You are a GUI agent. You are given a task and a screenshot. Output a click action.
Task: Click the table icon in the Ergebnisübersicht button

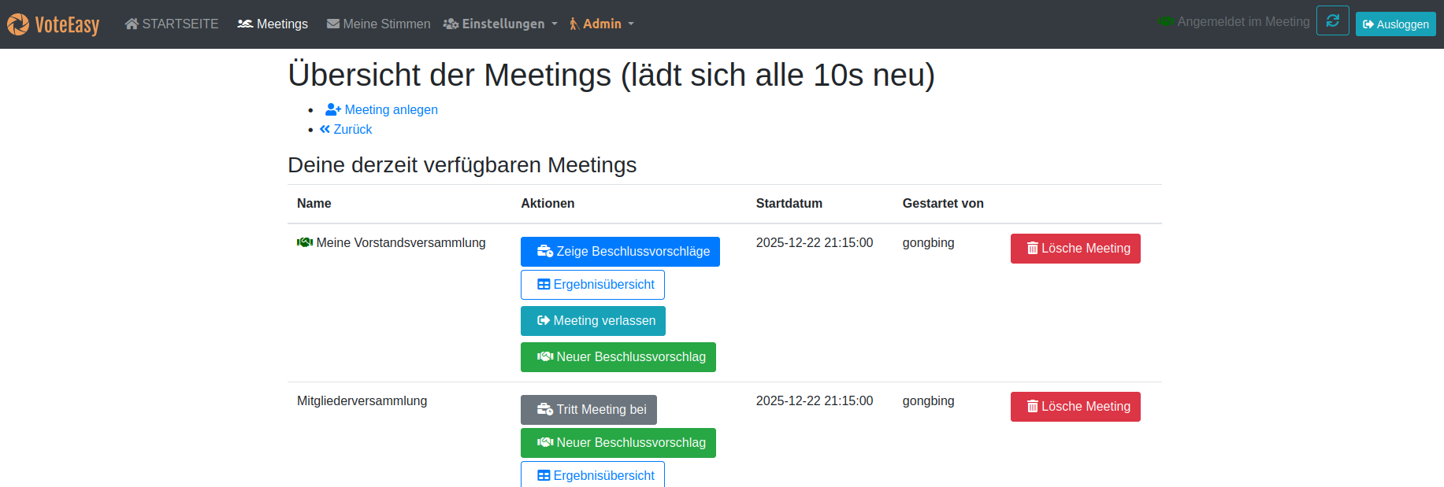[x=543, y=284]
